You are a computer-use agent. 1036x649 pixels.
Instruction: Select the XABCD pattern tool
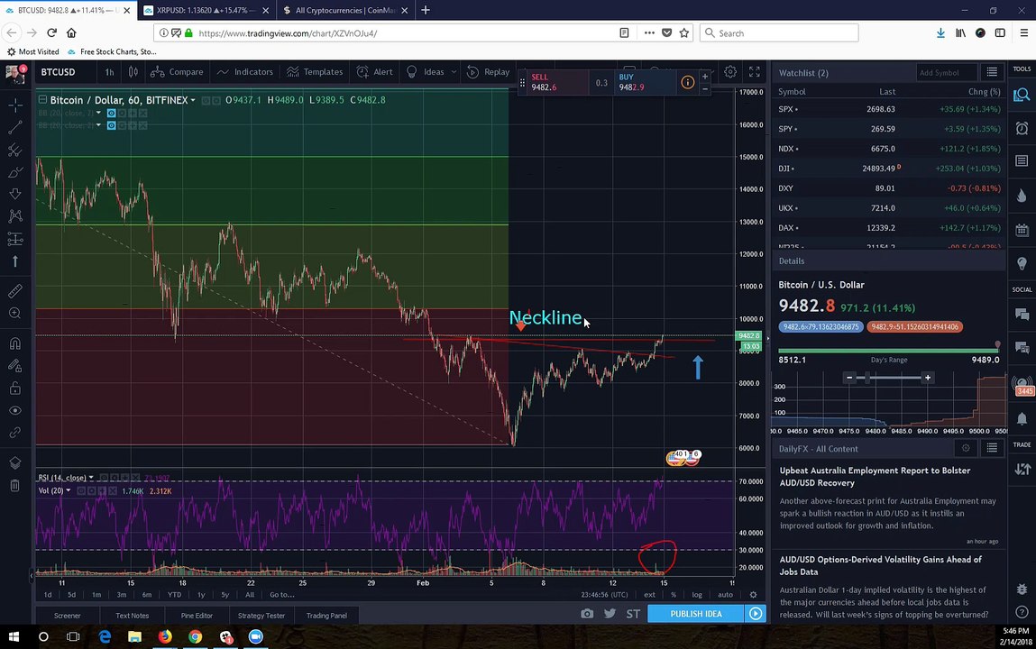[x=14, y=216]
